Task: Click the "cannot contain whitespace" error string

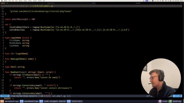Action: pyautogui.click(x=55, y=88)
